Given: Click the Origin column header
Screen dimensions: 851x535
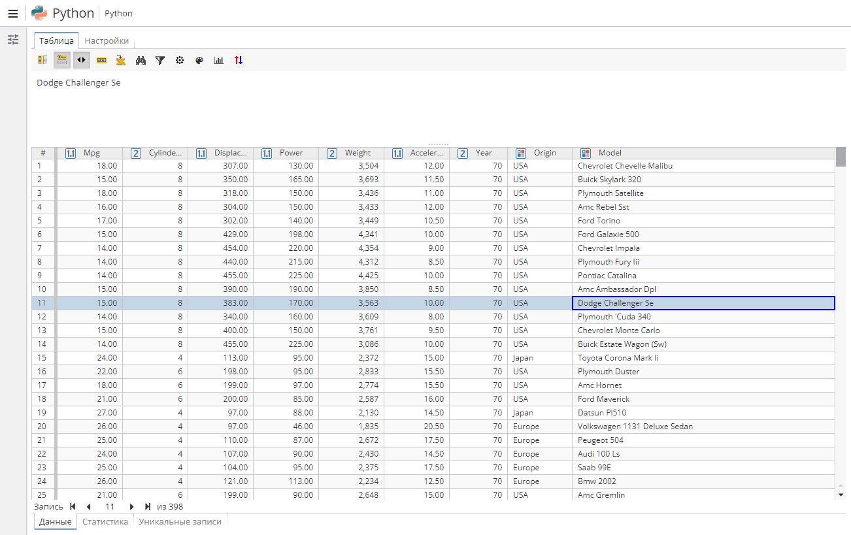Looking at the screenshot, I should pyautogui.click(x=540, y=153).
